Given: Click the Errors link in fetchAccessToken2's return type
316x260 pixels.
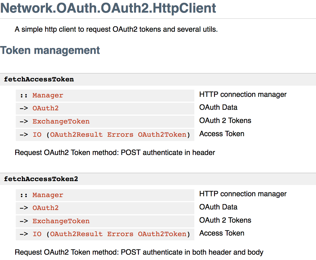Looking at the screenshot, I should 120,234.
